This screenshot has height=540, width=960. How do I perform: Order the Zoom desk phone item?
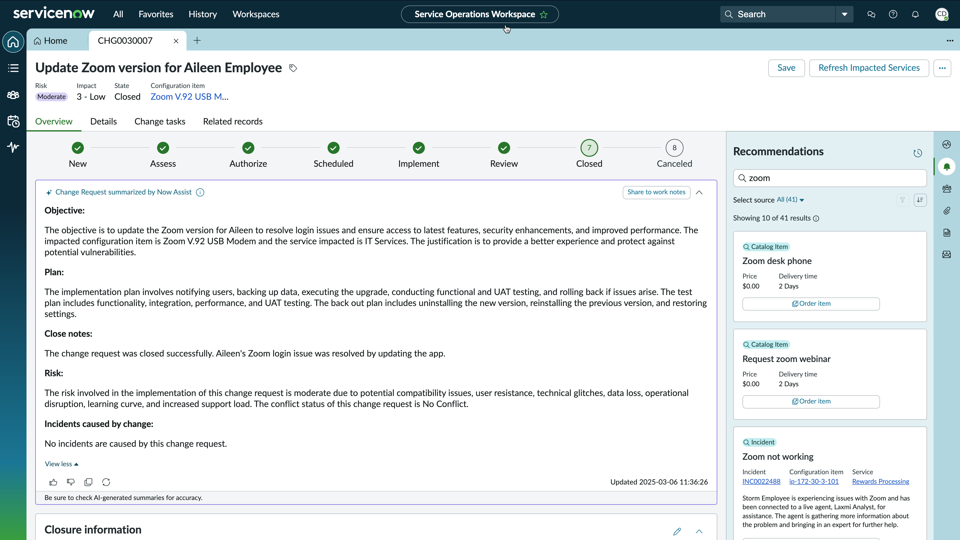coord(811,304)
